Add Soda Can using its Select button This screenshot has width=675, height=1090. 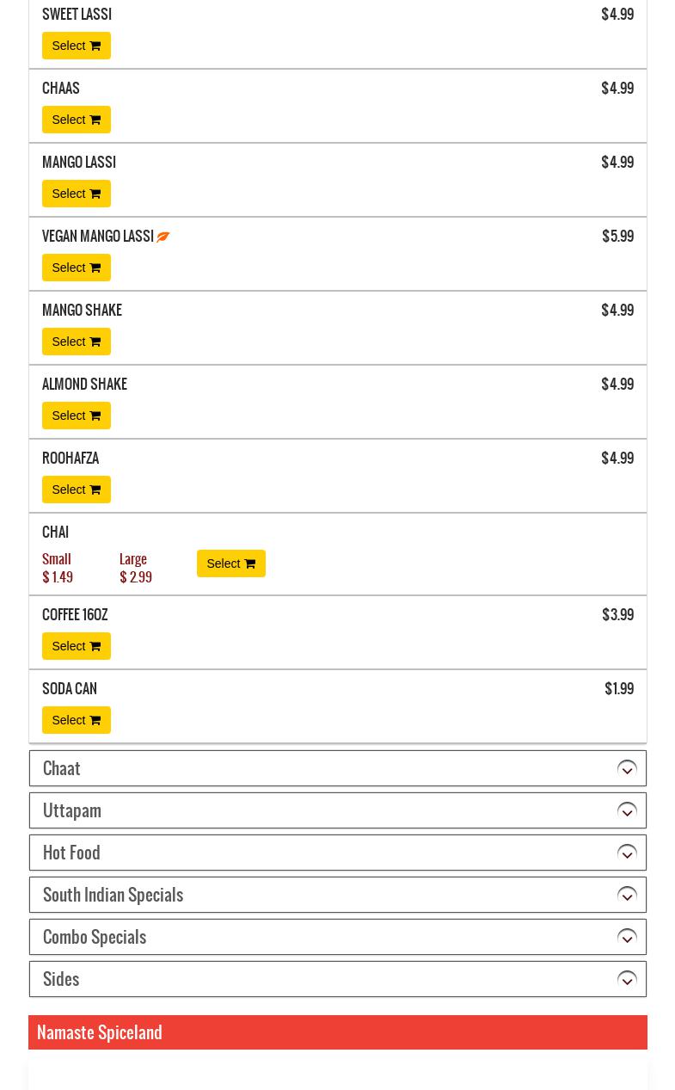[76, 720]
